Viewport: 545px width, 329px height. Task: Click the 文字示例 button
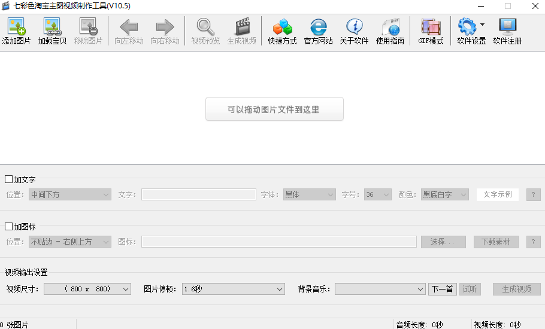coord(498,194)
